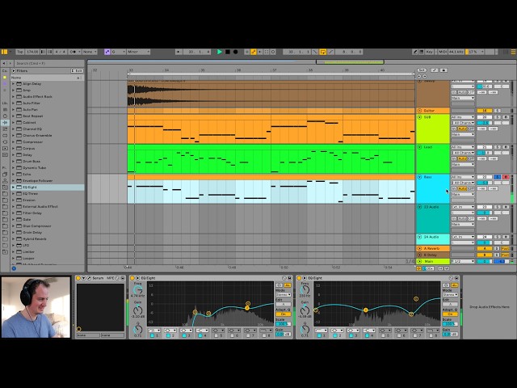Click the browser back arrow

4,63
